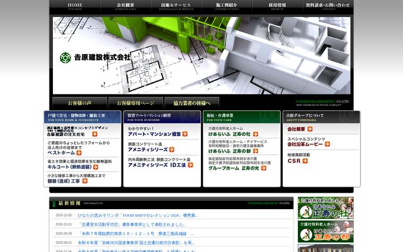The width and height of the screenshot is (403, 252).
Task: Open the 会社概要 top navigation item
Action: 125,6
